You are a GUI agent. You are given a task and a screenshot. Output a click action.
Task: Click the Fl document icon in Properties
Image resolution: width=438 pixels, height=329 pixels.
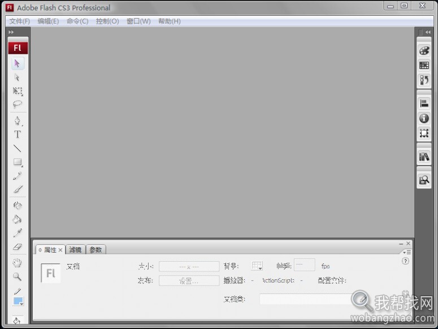50,273
